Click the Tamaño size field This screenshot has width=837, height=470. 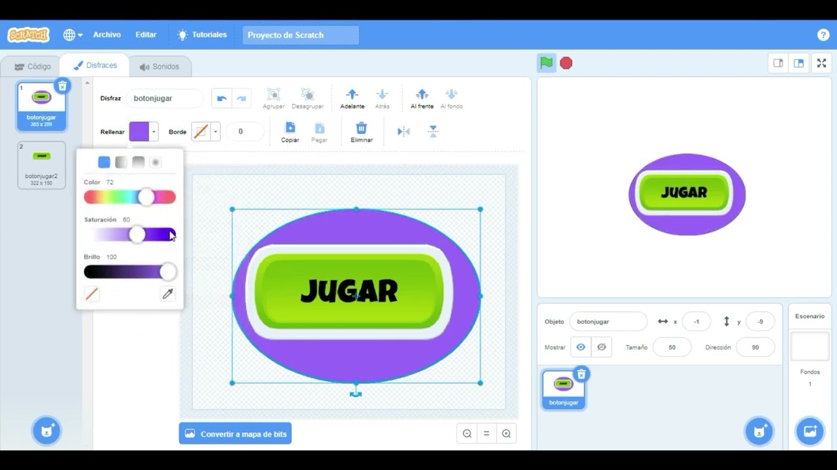tap(672, 347)
